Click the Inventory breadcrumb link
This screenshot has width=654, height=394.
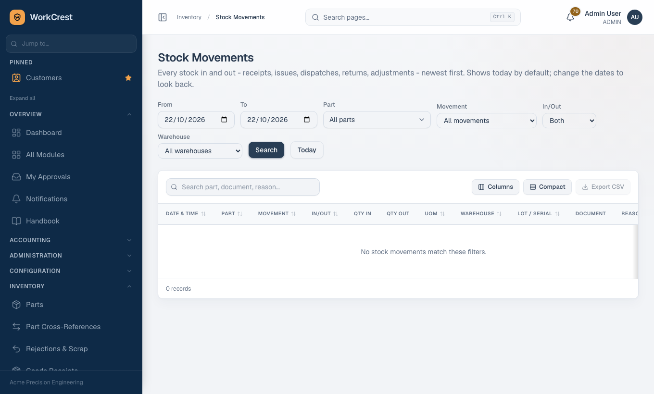tap(189, 17)
